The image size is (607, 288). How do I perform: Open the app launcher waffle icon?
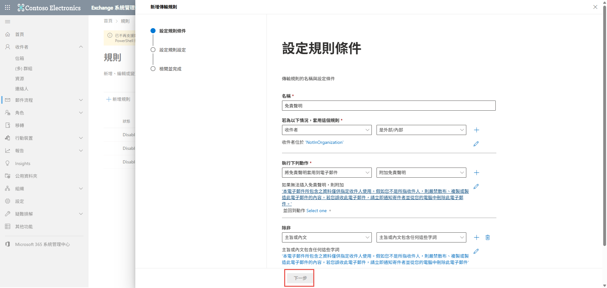(x=8, y=7)
